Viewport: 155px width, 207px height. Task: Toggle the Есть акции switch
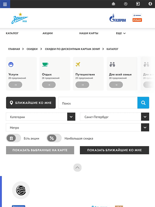pyautogui.click(x=13, y=138)
